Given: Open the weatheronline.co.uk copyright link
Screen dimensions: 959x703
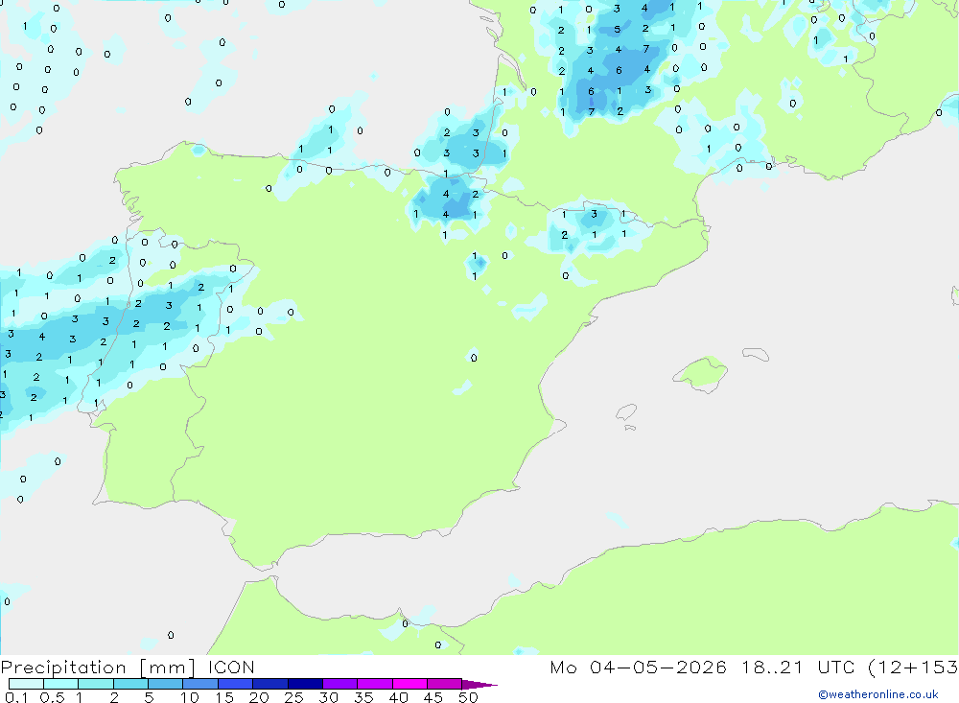Looking at the screenshot, I should click(878, 694).
